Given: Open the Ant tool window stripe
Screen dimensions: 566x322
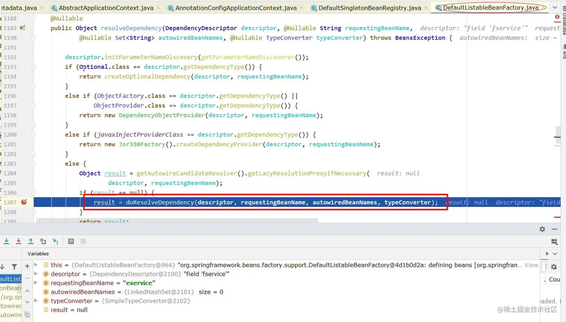Looking at the screenshot, I should pos(564,52).
